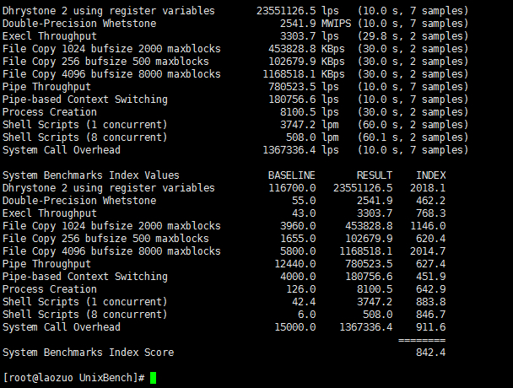Click the INDEX column header
This screenshot has height=388, width=513.
430,175
